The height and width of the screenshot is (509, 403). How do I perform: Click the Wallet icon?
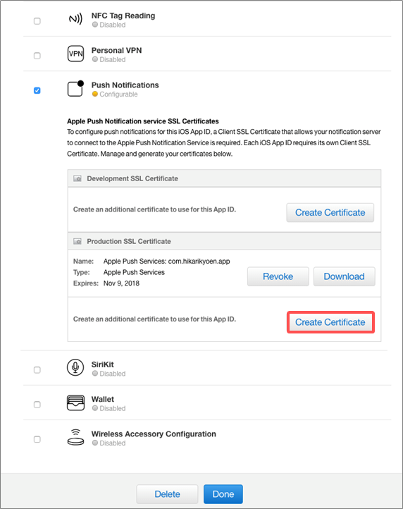(75, 403)
